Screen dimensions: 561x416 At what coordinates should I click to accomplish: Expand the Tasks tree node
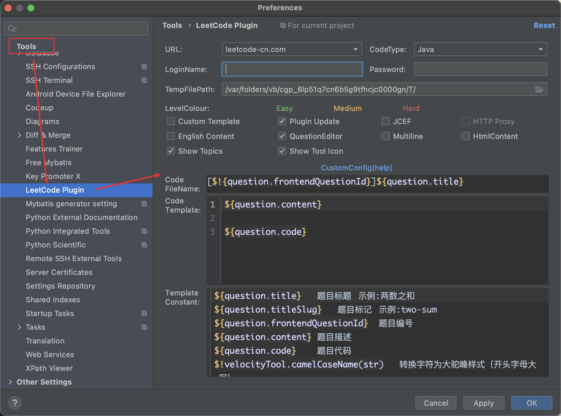pos(19,327)
